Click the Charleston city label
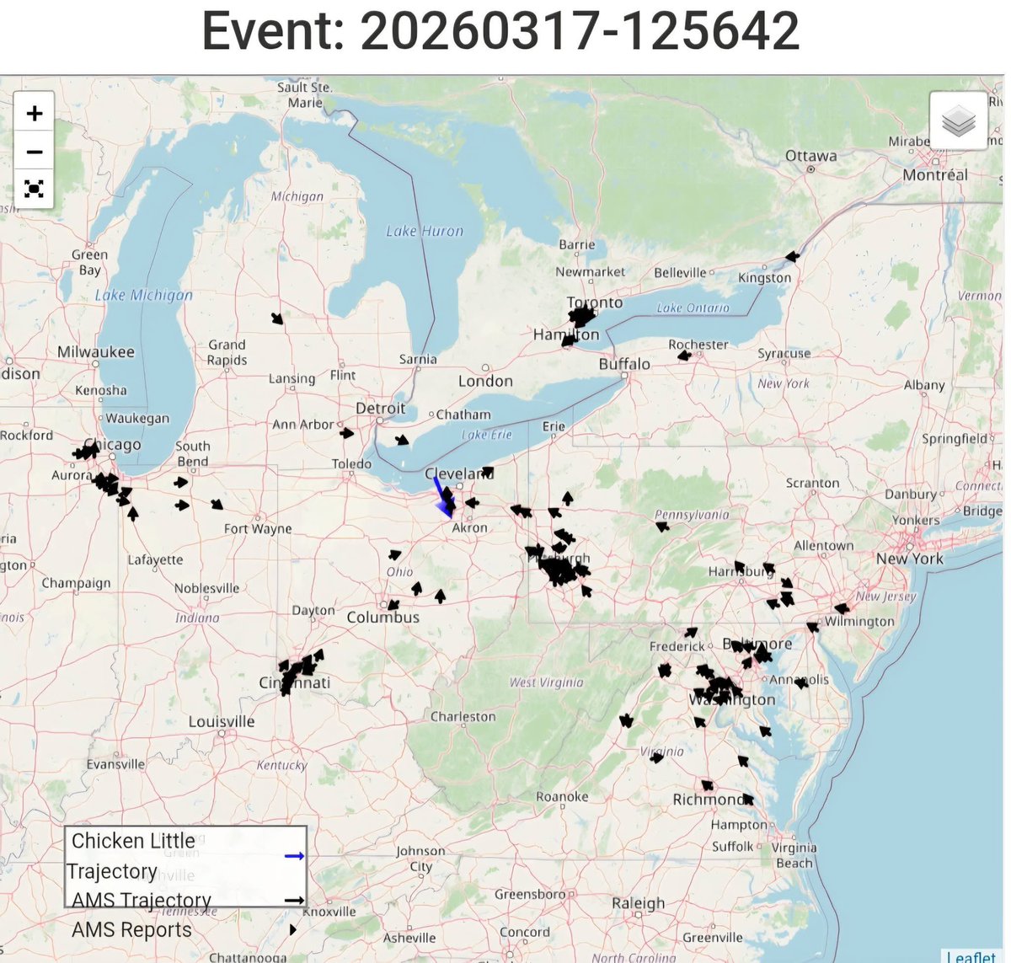This screenshot has height=963, width=1011. tap(463, 717)
